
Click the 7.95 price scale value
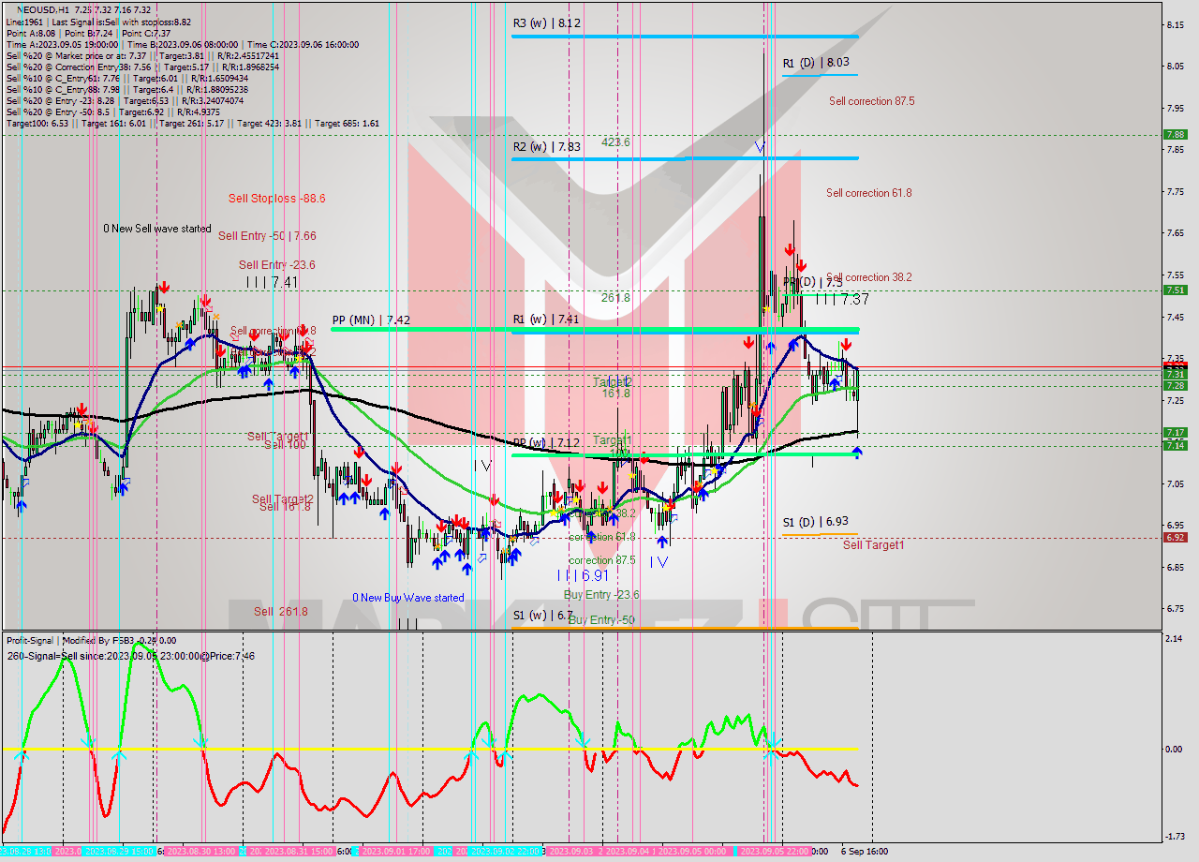[x=1177, y=108]
